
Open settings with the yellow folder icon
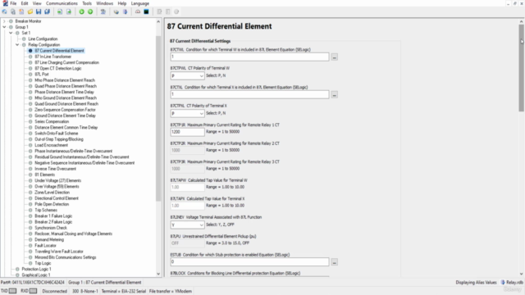pos(30,11)
